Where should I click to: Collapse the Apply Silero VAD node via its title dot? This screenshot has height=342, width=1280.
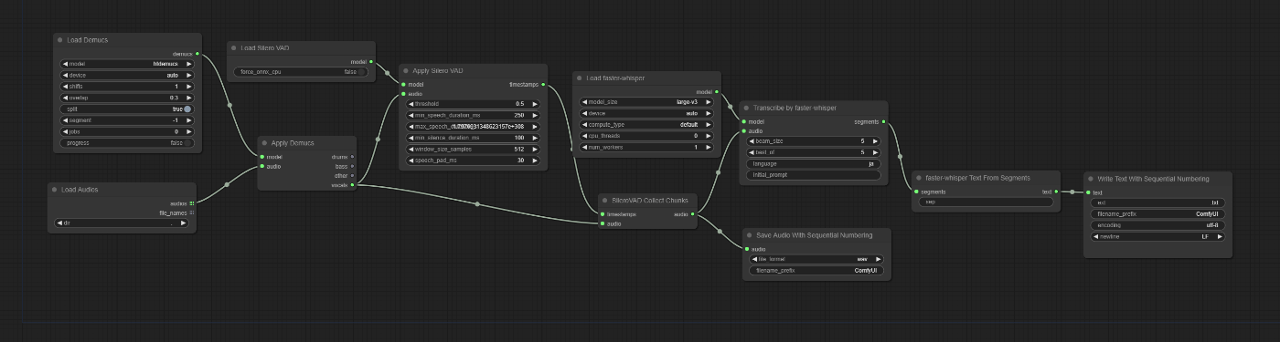pyautogui.click(x=406, y=70)
